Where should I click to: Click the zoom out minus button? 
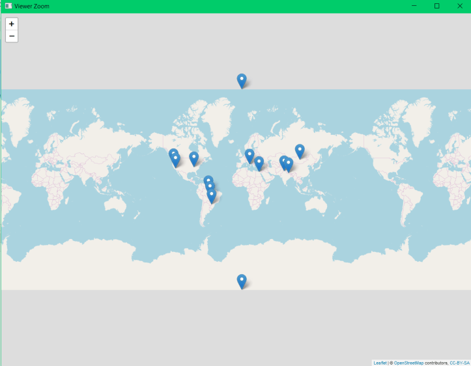pos(12,36)
